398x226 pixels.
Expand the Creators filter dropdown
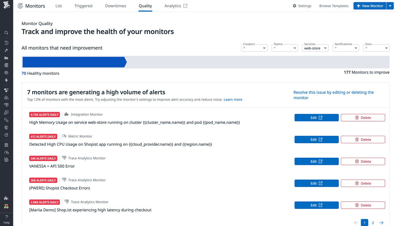(254, 48)
